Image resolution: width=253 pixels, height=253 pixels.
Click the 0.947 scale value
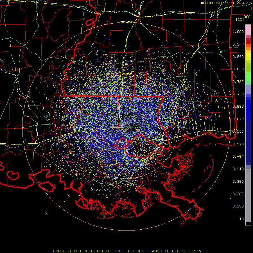pos(238,44)
